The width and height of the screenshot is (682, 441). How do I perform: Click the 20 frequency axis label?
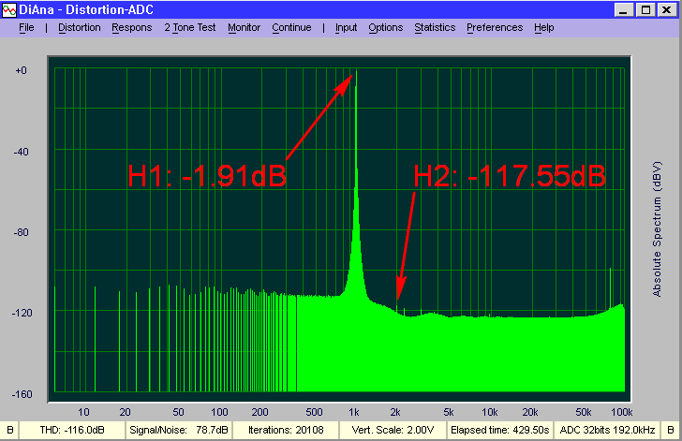tap(125, 412)
